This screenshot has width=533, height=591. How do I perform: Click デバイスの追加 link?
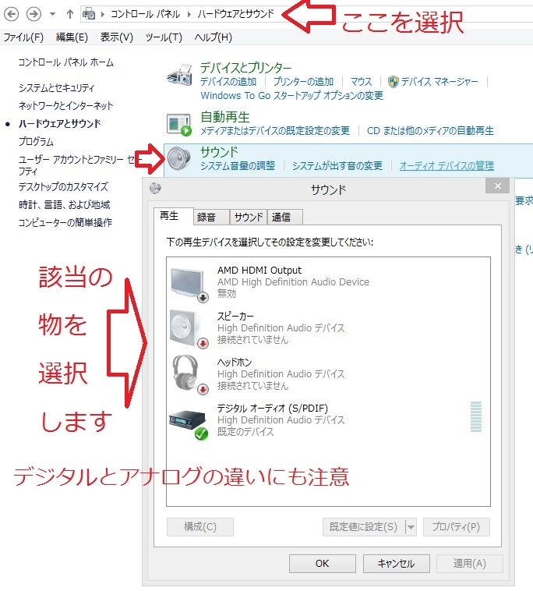[228, 81]
